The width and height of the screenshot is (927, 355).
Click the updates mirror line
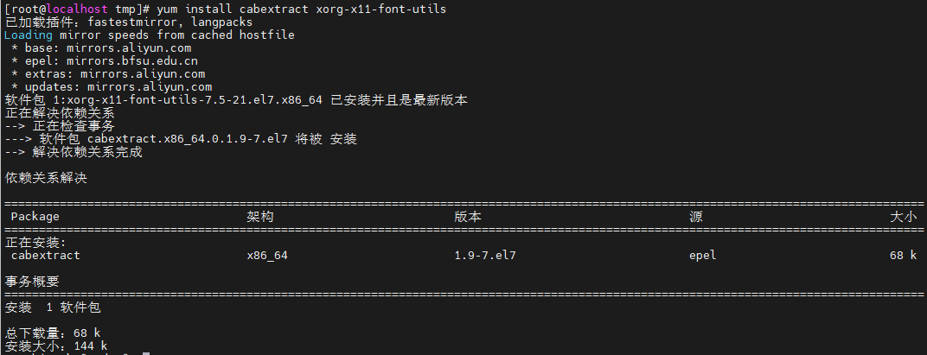[112, 87]
